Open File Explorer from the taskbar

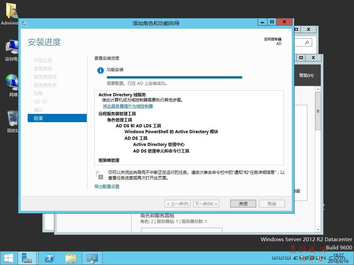click(71, 258)
